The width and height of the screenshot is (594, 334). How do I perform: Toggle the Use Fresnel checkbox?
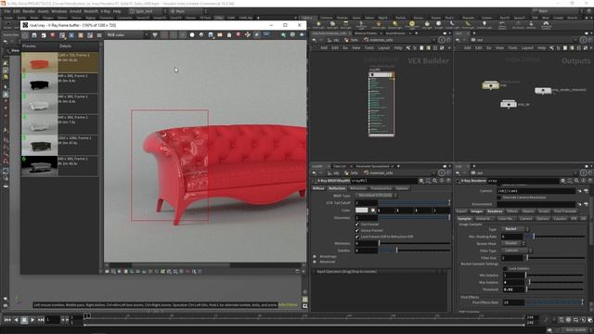pos(356,225)
